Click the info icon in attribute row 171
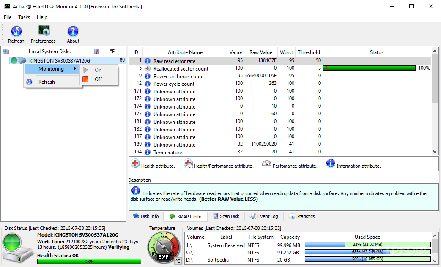441x267 pixels. tap(148, 91)
